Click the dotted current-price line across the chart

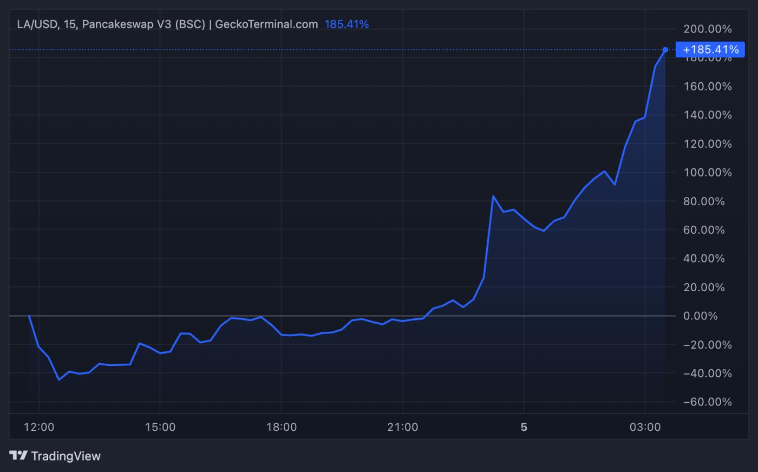coord(325,49)
